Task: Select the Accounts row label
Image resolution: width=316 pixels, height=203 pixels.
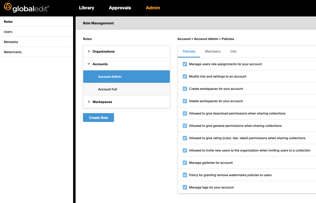Action: click(x=100, y=64)
